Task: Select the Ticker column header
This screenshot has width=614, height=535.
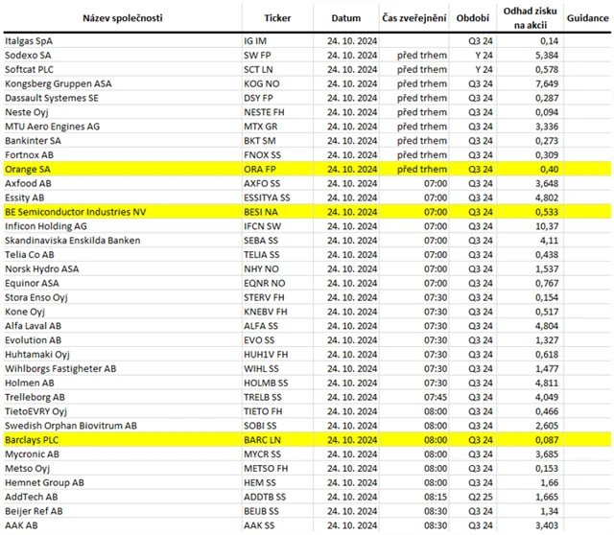Action: [x=277, y=18]
